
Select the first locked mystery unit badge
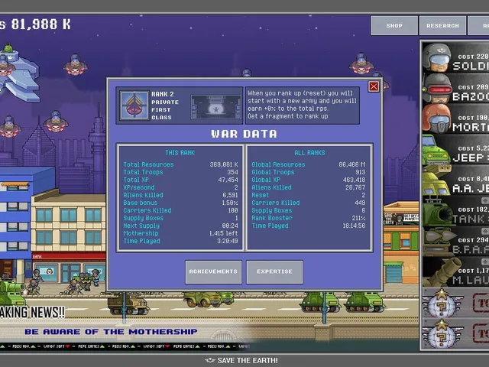point(442,304)
